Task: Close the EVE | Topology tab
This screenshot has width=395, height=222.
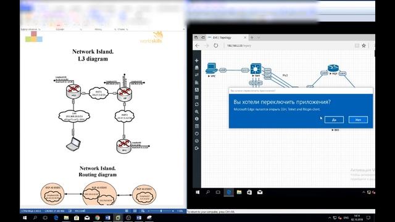Action: pyautogui.click(x=245, y=38)
